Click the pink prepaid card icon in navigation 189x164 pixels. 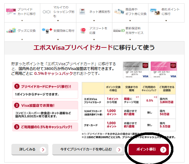coord(11,12)
